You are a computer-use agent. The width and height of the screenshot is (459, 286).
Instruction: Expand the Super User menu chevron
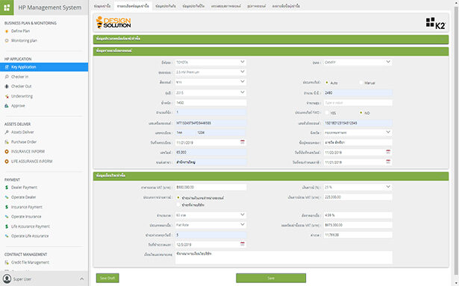(81, 279)
